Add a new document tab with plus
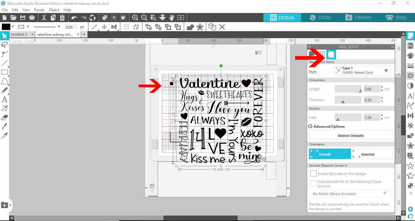 tap(84, 35)
